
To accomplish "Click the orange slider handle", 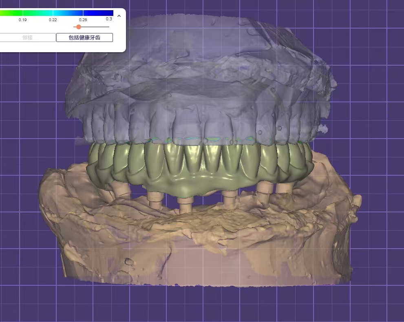I will pyautogui.click(x=79, y=27).
